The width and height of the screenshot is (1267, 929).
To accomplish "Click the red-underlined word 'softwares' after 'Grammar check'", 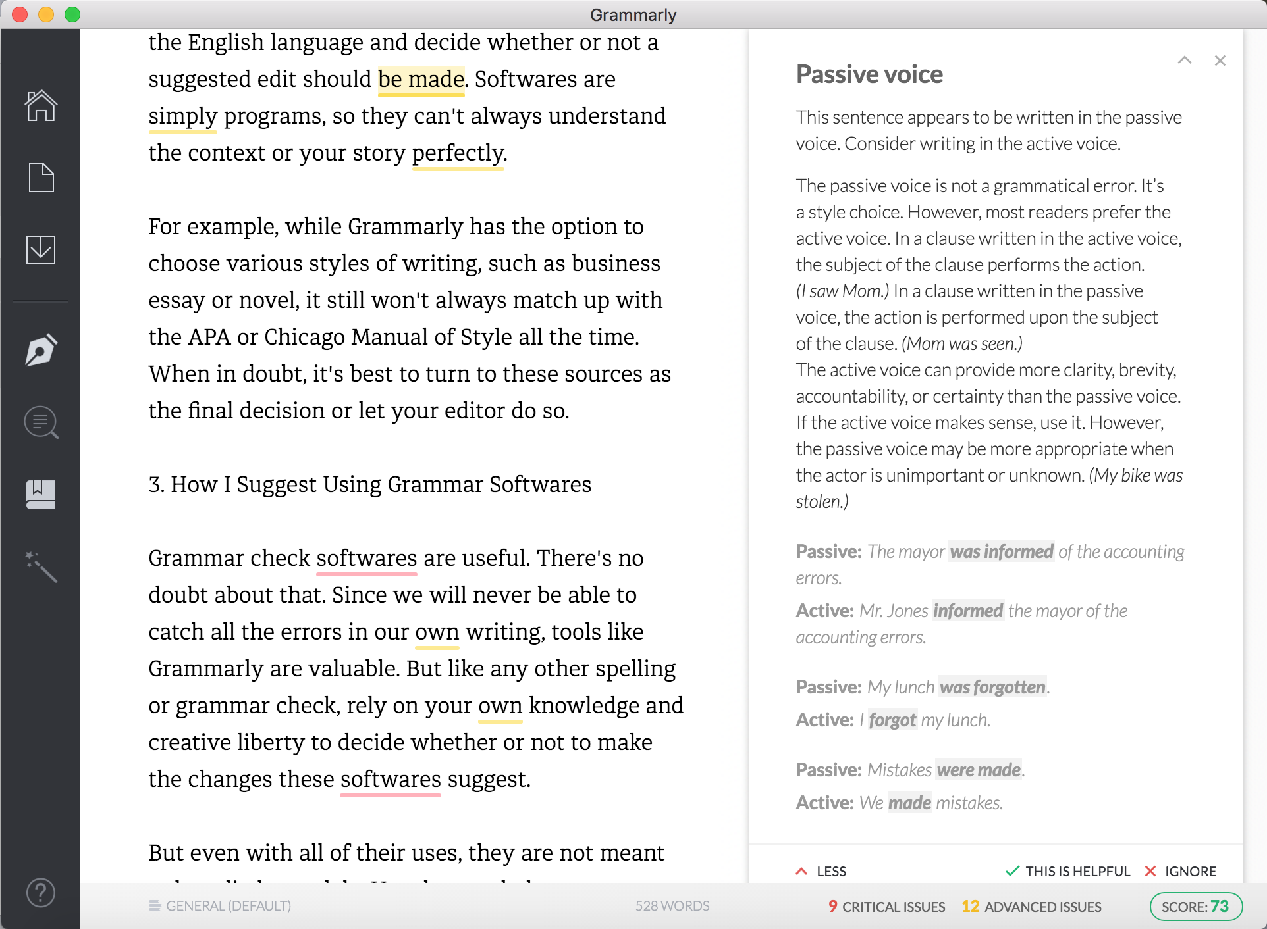I will 366,559.
